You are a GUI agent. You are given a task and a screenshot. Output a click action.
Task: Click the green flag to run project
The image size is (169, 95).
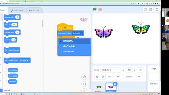[x=95, y=9]
